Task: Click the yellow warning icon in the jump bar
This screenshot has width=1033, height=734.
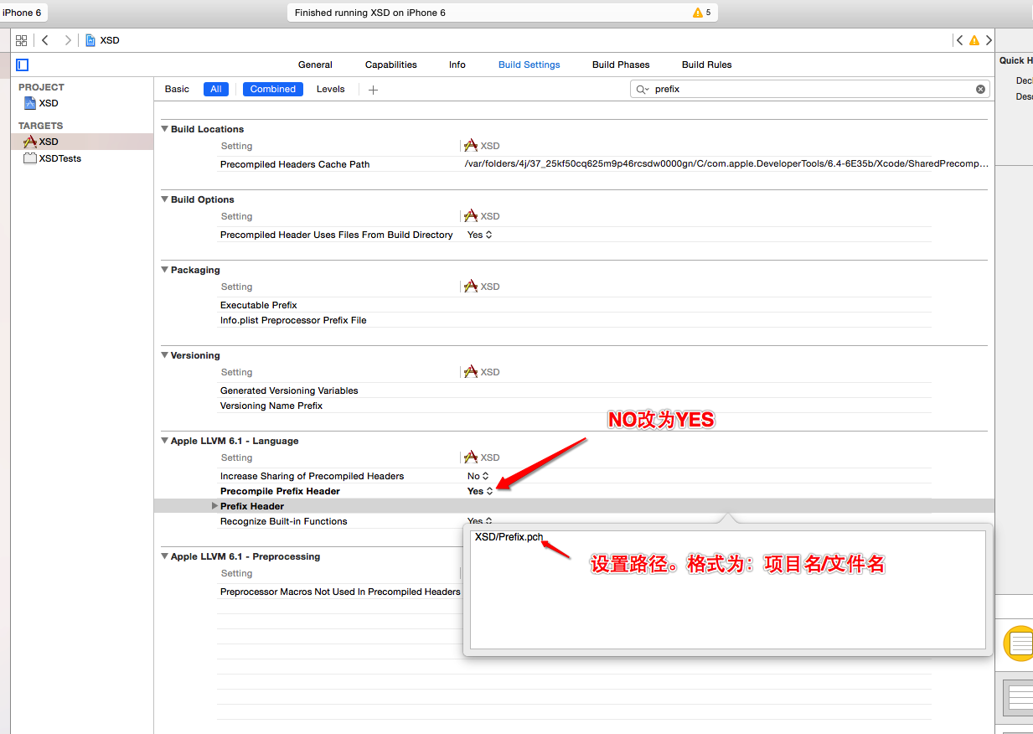Action: [x=974, y=40]
